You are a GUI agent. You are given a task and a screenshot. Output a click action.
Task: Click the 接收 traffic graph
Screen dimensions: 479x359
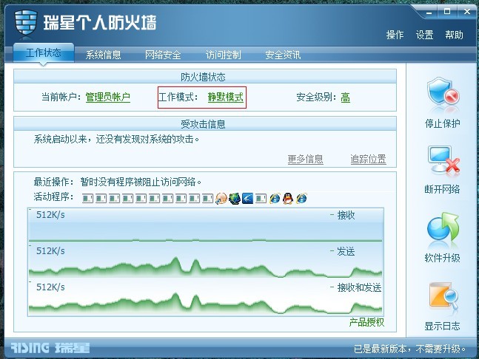tap(206, 225)
